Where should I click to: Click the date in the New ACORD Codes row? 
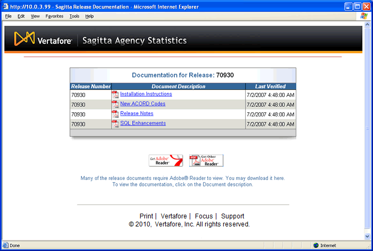pyautogui.click(x=271, y=105)
